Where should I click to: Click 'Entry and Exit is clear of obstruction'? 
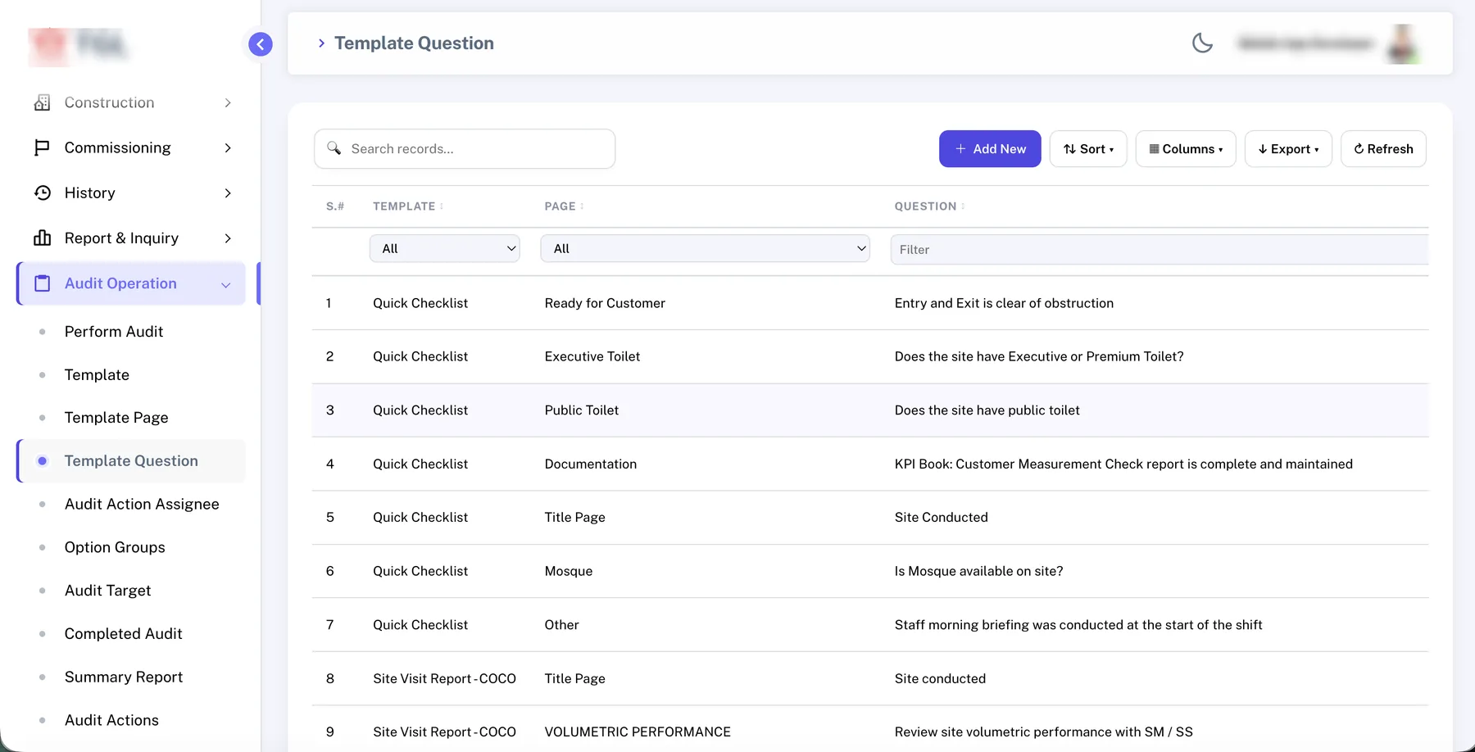[x=1004, y=303]
